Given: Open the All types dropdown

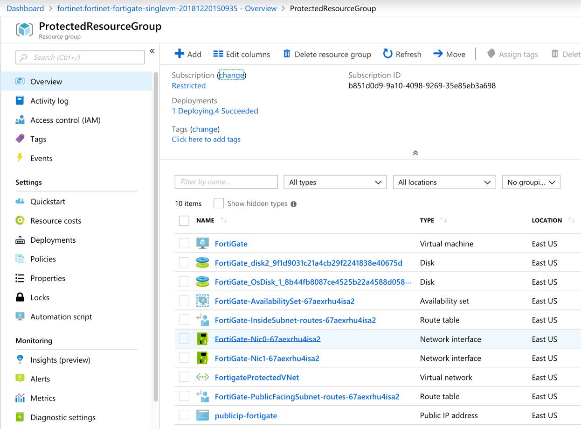Looking at the screenshot, I should [x=335, y=182].
